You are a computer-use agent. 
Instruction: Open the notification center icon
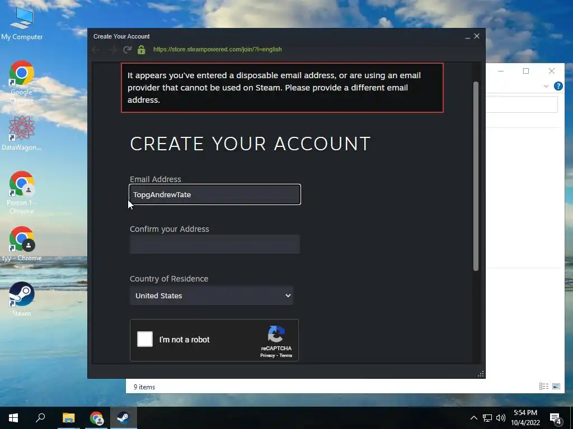[556, 419]
